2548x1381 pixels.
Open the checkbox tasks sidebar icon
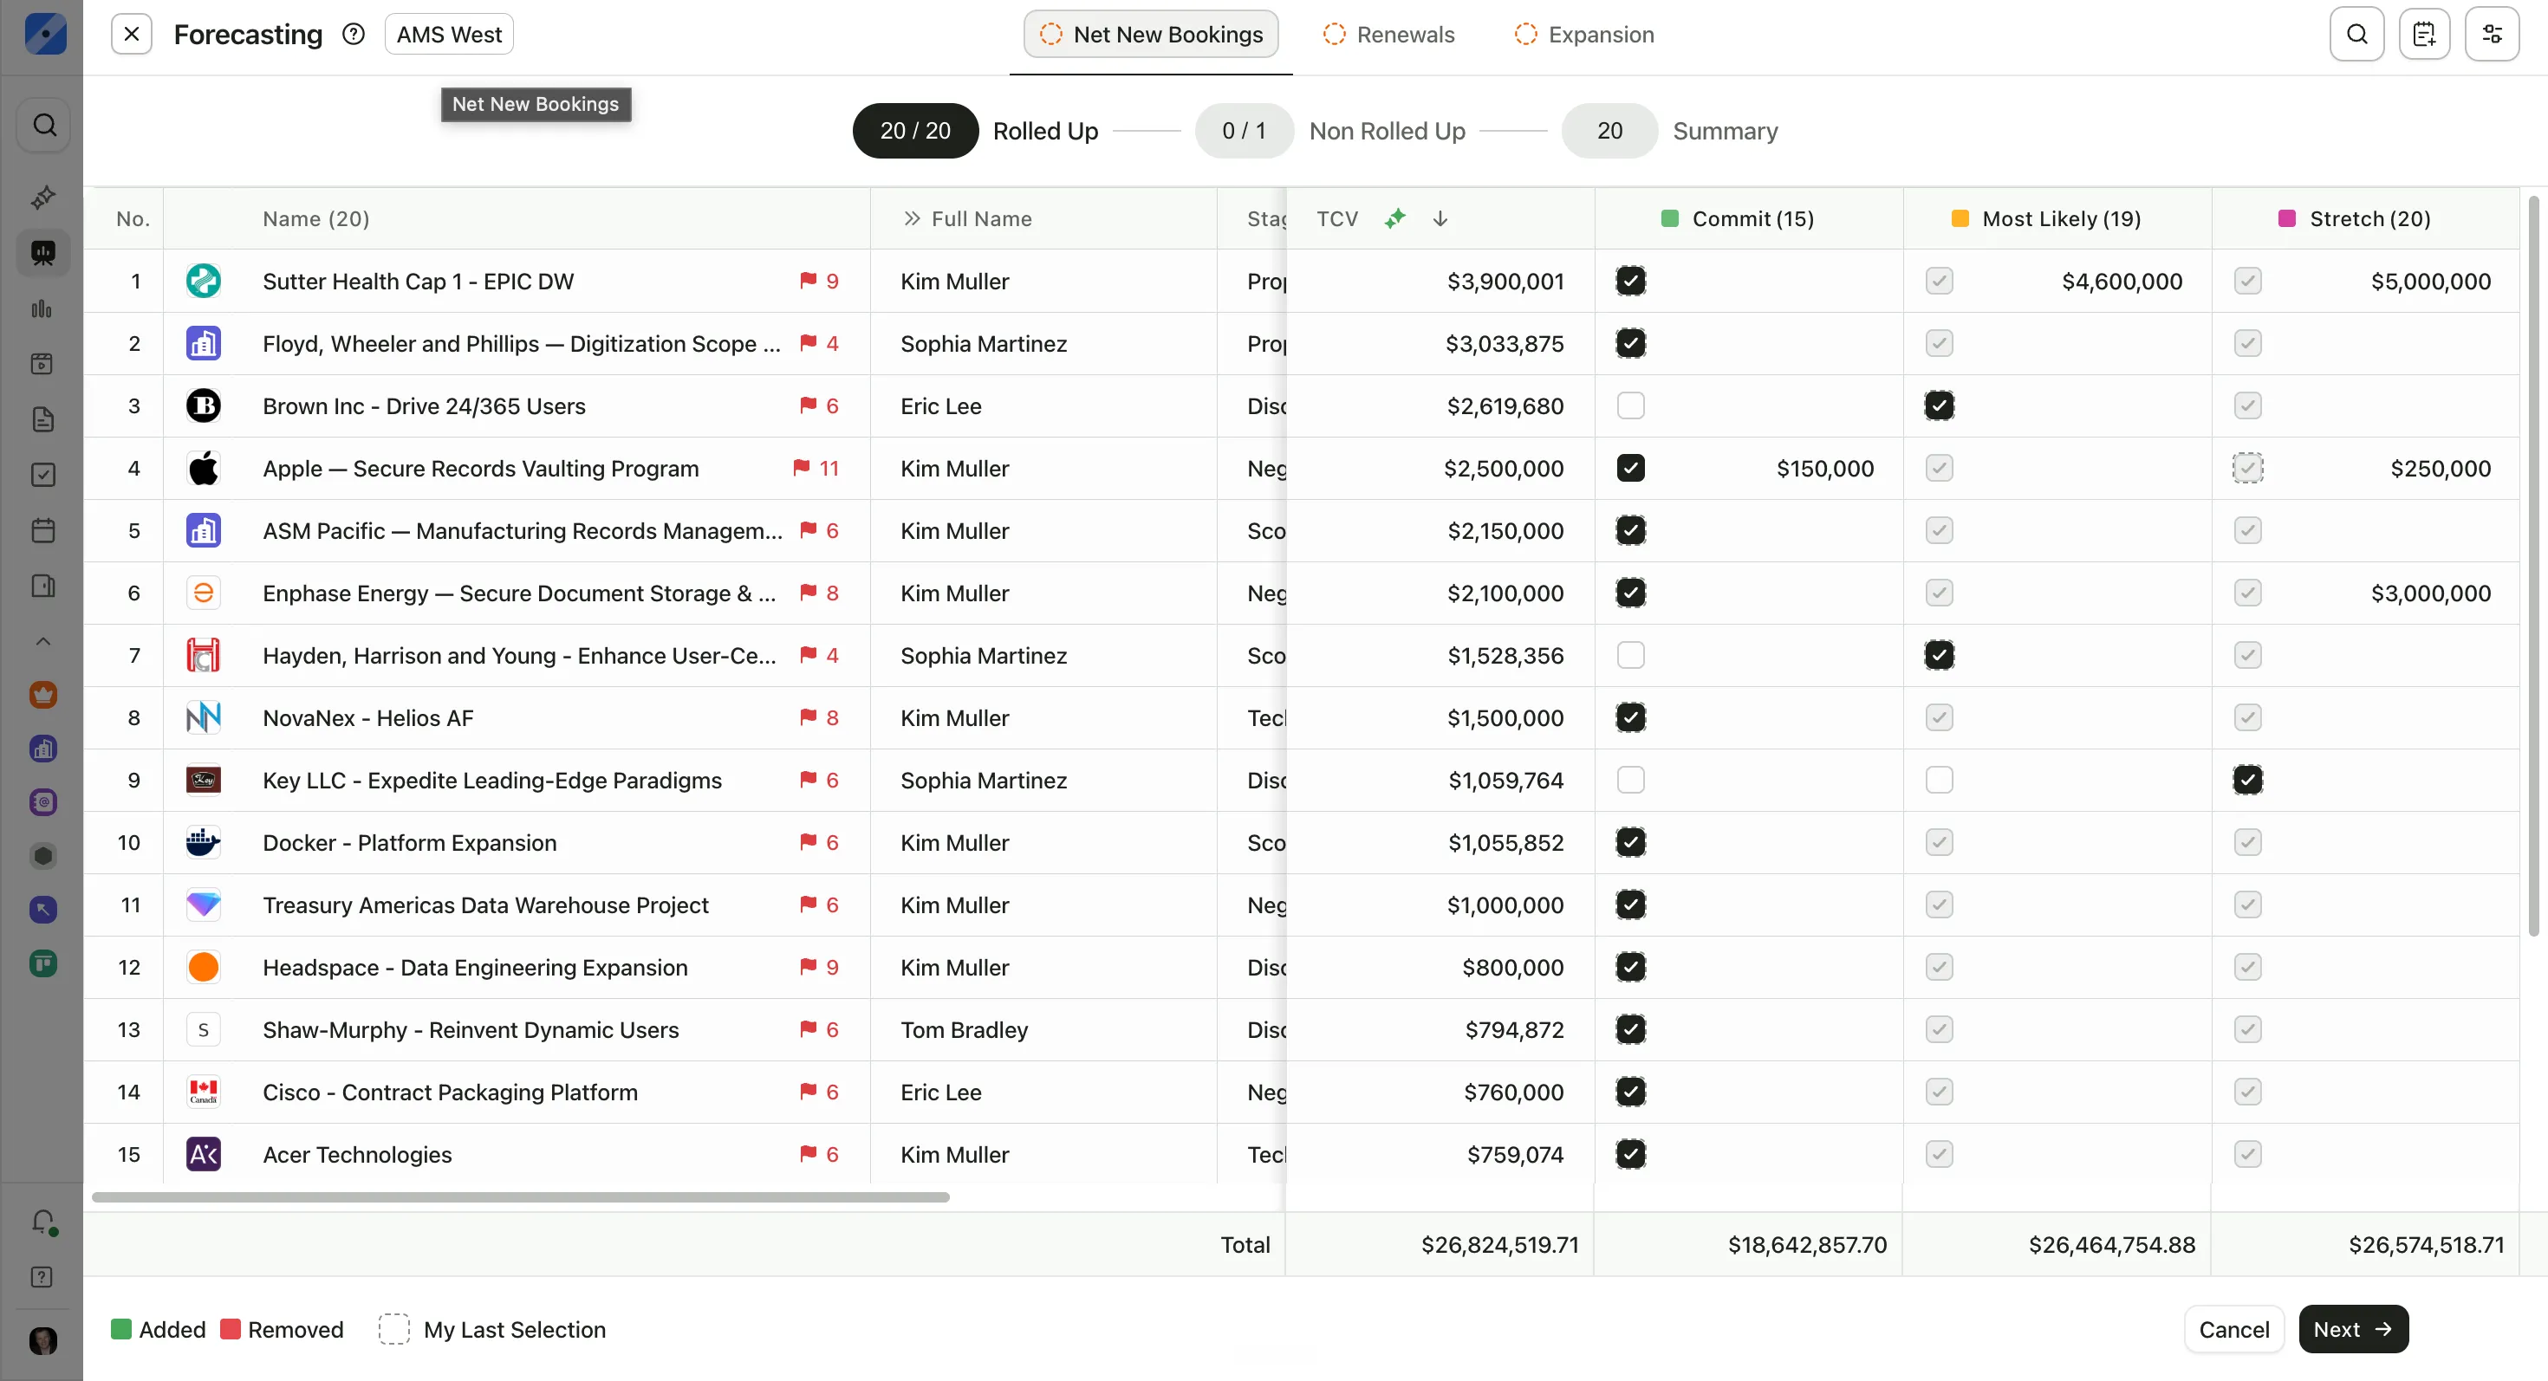(42, 475)
